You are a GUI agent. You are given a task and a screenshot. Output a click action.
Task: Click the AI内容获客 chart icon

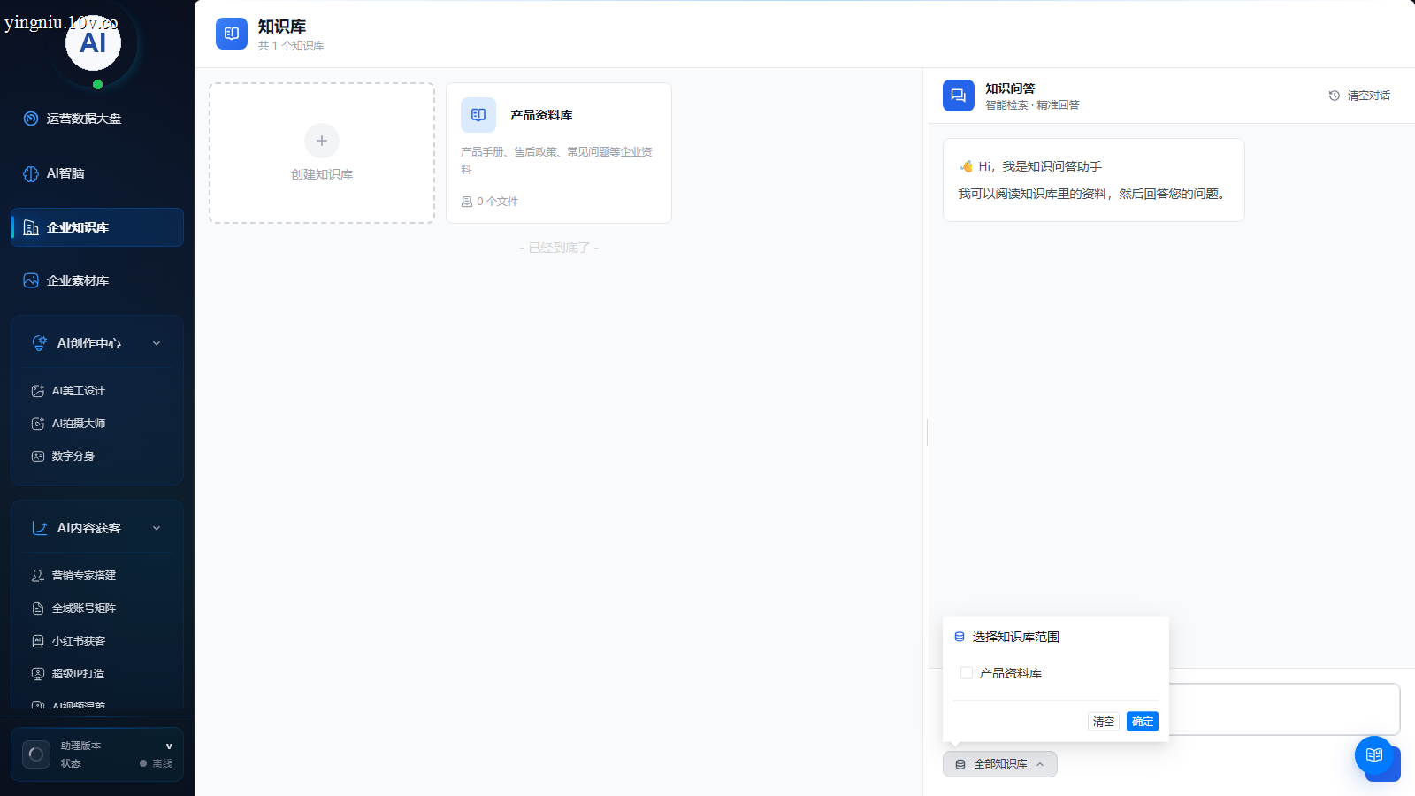point(40,528)
